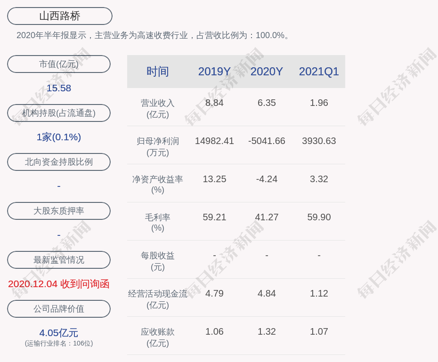Image resolution: width=438 pixels, height=362 pixels.
Task: Click the 时间 table header cell
Action: point(157,72)
